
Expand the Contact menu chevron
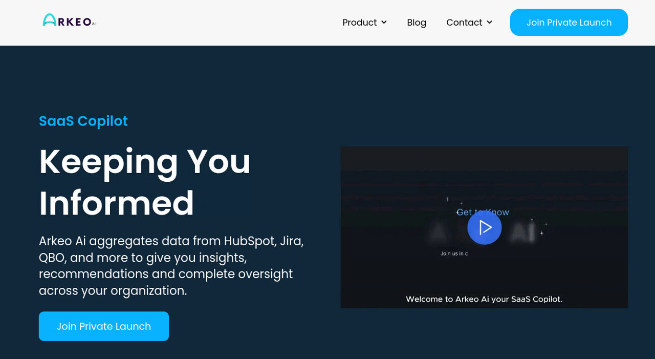pos(489,23)
